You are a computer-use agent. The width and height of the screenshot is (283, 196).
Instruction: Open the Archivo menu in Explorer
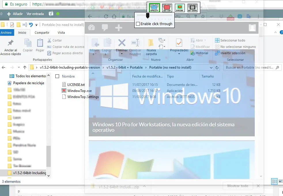6,33
